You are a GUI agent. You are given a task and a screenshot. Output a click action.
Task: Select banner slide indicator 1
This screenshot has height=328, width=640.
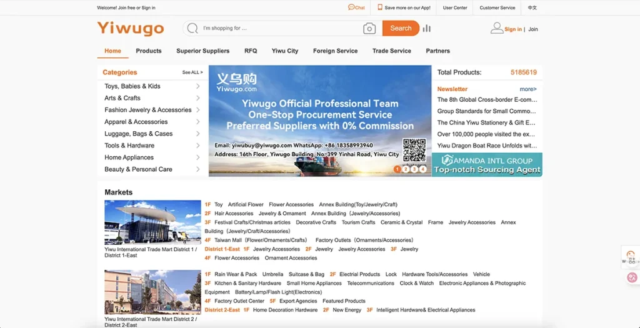coord(397,169)
